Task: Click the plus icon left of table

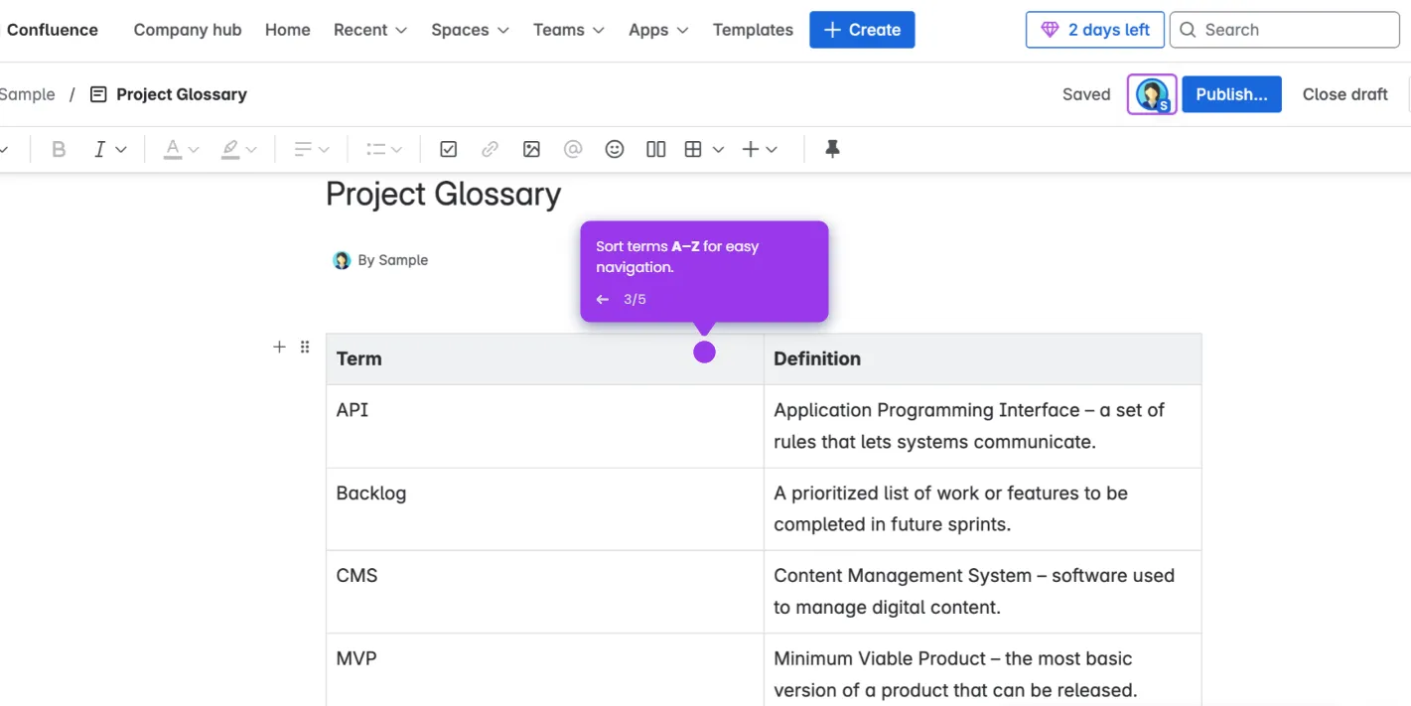Action: [x=279, y=347]
